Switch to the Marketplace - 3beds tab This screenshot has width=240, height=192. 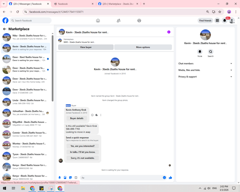click(118, 4)
